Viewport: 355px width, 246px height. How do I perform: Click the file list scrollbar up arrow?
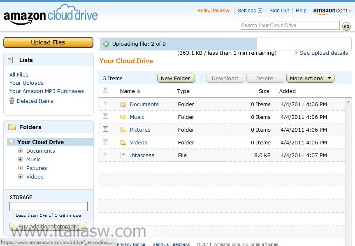(x=348, y=102)
